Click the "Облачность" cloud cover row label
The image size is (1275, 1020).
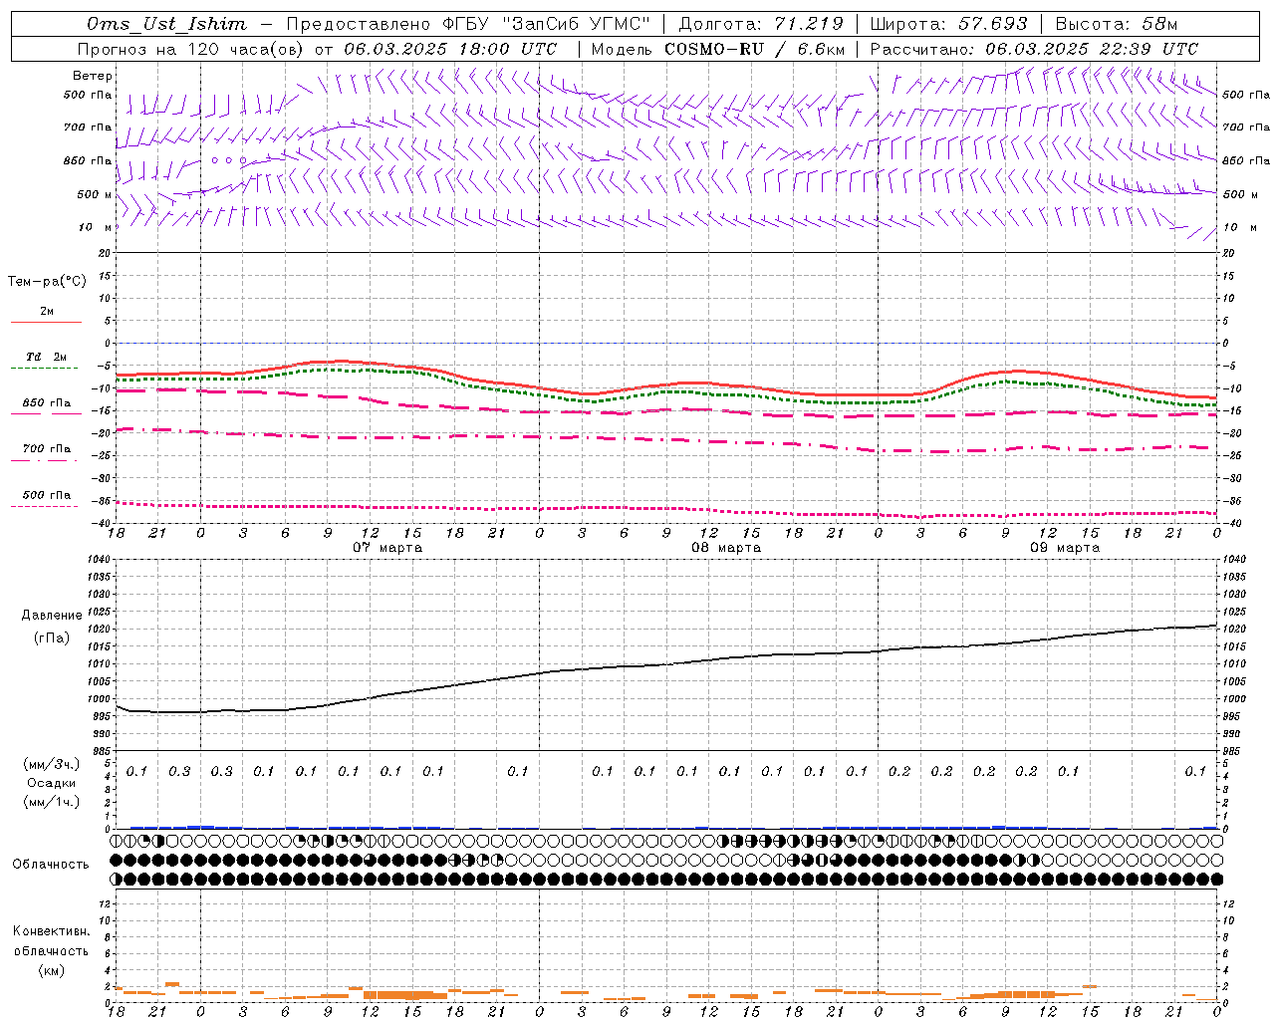[x=51, y=865]
